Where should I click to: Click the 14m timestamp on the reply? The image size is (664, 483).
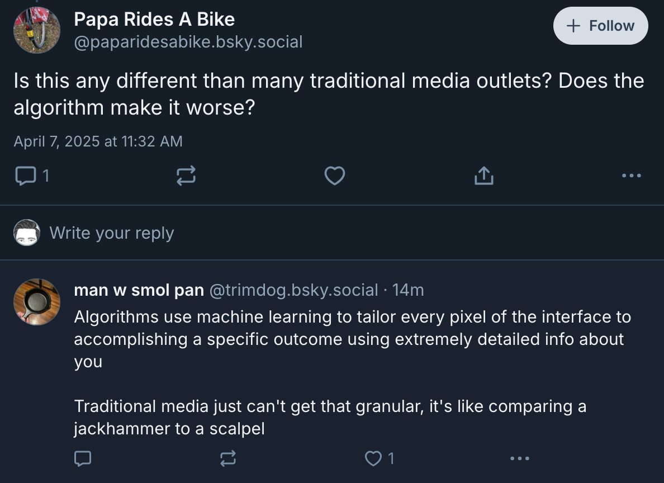coord(408,290)
